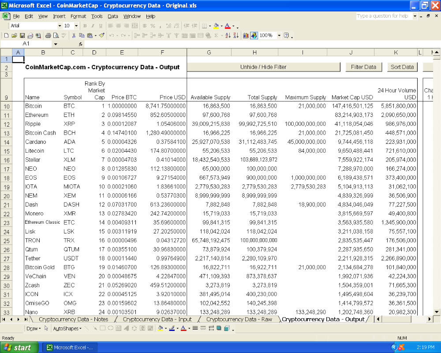Screen dimensions: 441x353
Task: Open the Paste options dropdown arrow
Action: pyautogui.click(x=96, y=35)
